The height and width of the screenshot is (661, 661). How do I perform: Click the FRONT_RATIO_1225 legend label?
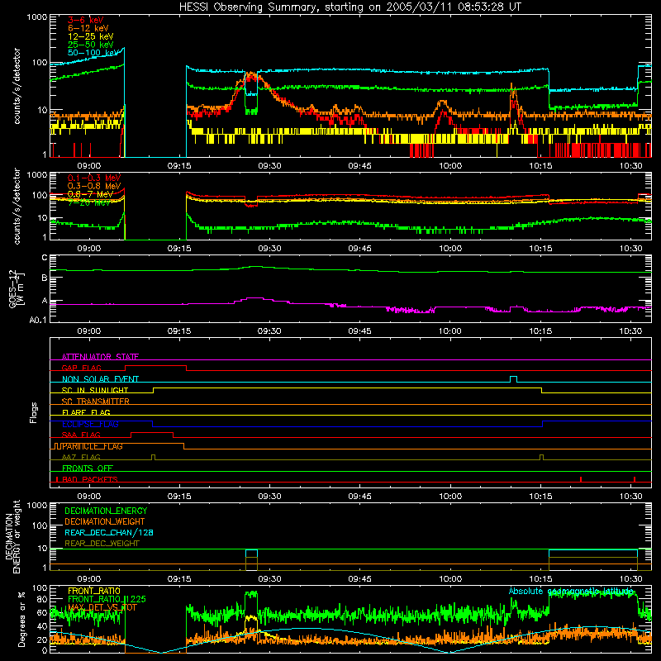pos(107,599)
